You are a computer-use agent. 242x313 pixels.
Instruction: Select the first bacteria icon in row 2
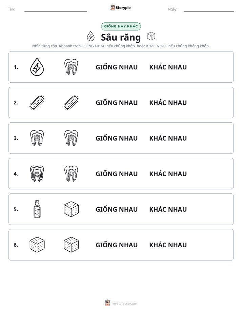(x=37, y=102)
